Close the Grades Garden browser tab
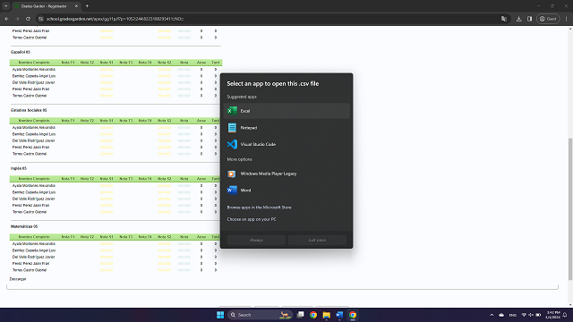 tap(76, 6)
